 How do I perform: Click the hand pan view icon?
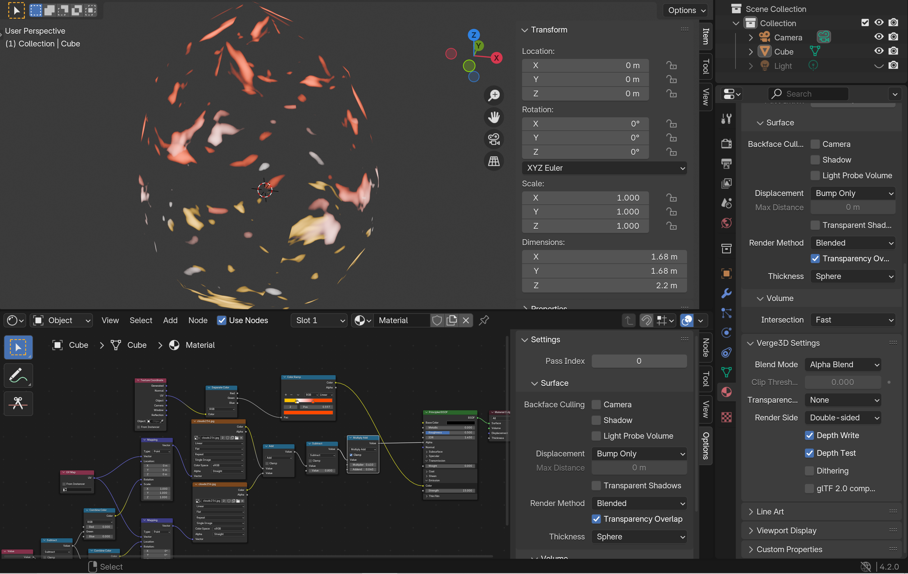point(494,117)
